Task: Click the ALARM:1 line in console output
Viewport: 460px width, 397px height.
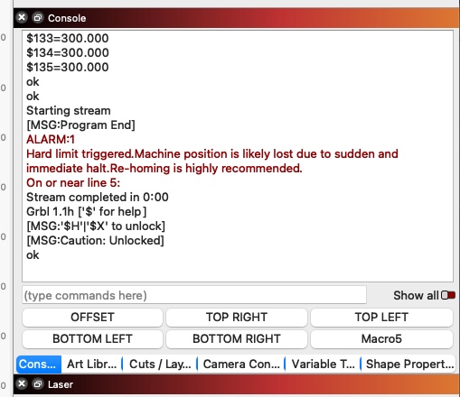Action: coord(51,139)
